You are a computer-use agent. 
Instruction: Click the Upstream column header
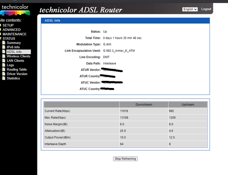point(188,104)
